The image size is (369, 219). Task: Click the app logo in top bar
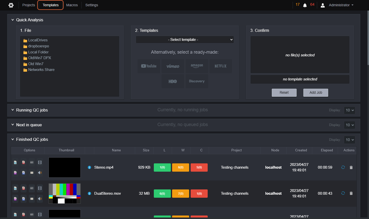coord(11,5)
